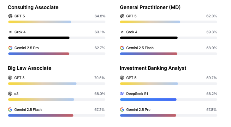Image resolution: width=231 pixels, height=127 pixels.
Task: Click the DeepSeek R1 whale icon
Action: click(x=122, y=94)
